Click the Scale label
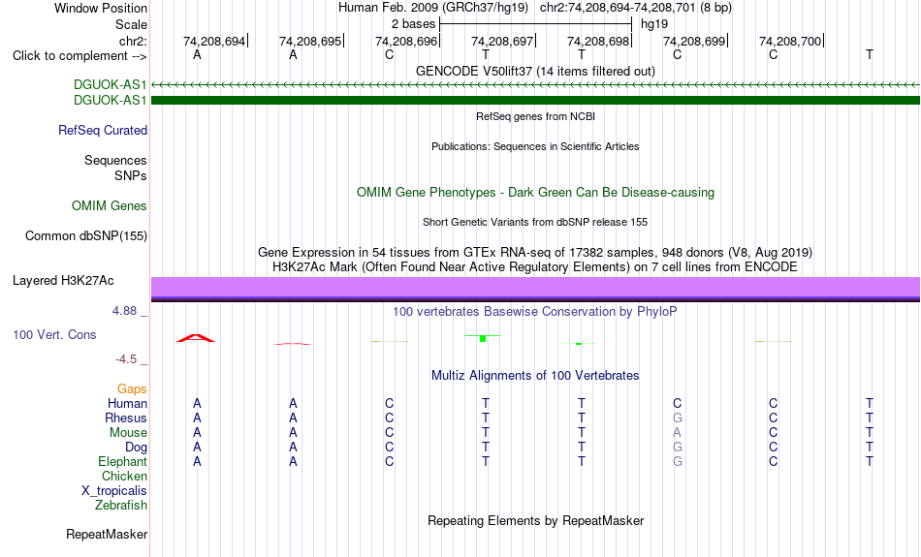Image resolution: width=921 pixels, height=557 pixels. click(131, 24)
